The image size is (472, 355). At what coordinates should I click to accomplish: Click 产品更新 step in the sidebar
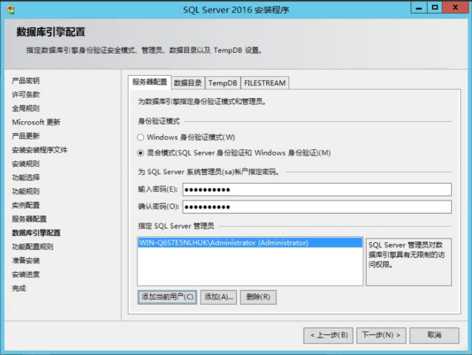(26, 136)
